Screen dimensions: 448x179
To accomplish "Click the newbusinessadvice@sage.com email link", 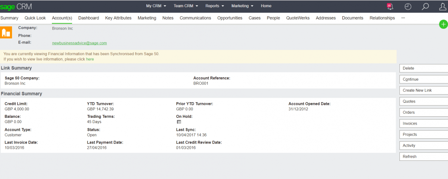I will [80, 43].
